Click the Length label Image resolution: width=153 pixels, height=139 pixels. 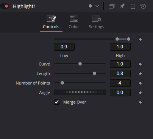tap(43, 73)
